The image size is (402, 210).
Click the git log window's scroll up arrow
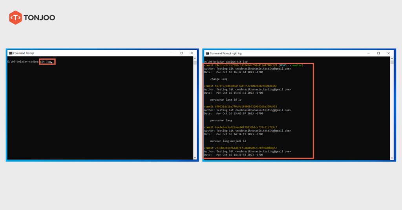pyautogui.click(x=393, y=59)
